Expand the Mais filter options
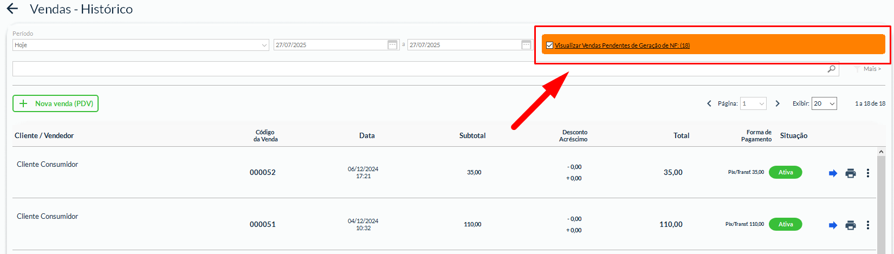Screen dimensions: 894x254 pyautogui.click(x=871, y=69)
